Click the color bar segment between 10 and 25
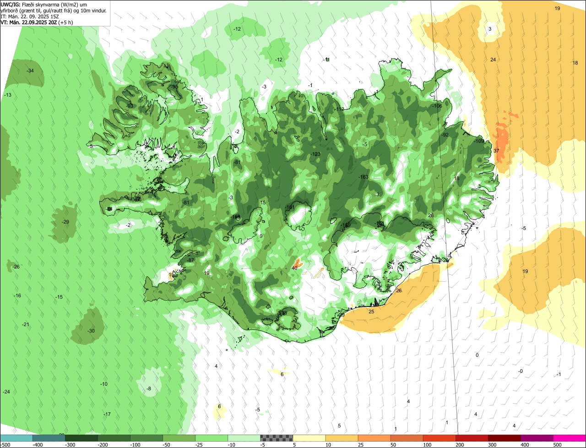586x448 pixels. (342, 438)
